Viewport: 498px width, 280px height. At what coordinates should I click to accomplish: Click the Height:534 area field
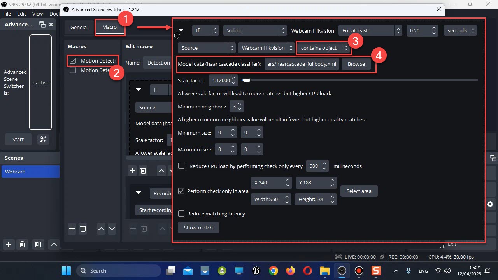[x=316, y=199]
